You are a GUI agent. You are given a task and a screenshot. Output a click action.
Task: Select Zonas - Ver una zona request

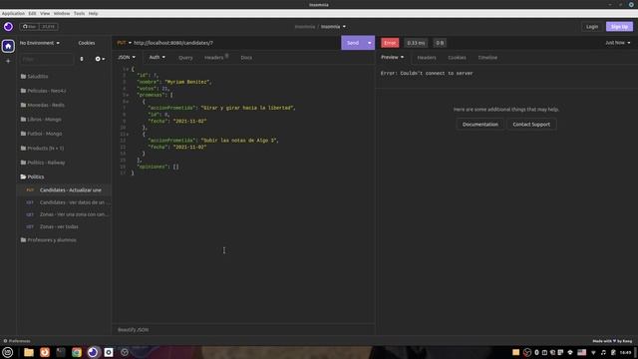pos(64,214)
